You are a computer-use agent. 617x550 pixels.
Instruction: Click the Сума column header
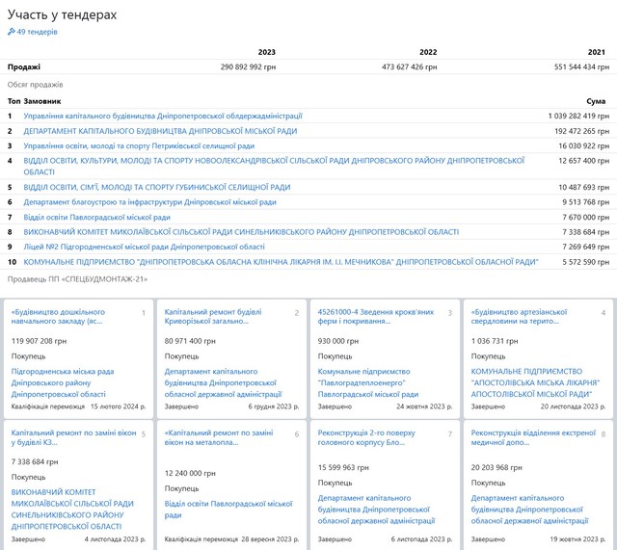pos(596,101)
